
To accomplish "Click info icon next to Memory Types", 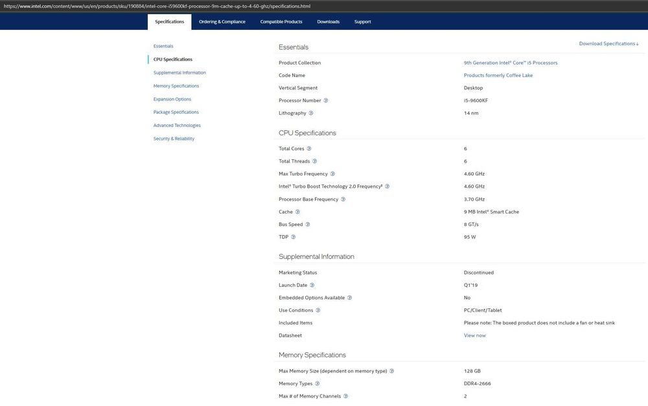I will pyautogui.click(x=317, y=384).
